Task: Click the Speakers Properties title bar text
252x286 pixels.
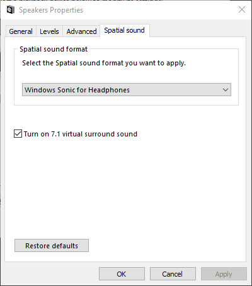Action: (51, 10)
